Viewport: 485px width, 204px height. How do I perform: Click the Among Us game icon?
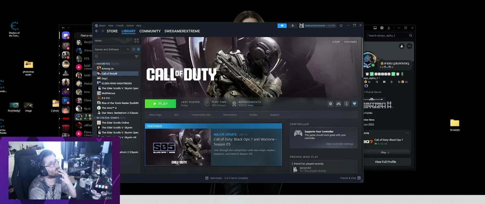[x=99, y=69]
